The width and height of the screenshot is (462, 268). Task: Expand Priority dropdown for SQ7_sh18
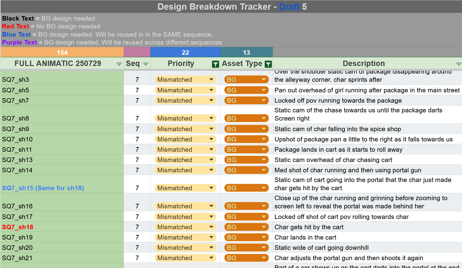211,227
